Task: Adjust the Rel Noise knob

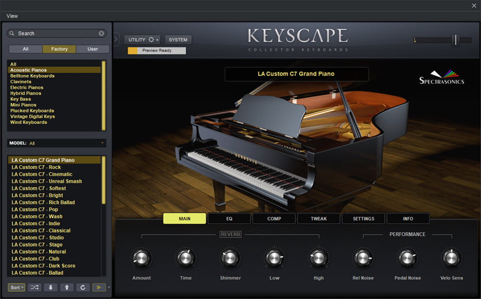Action: [x=362, y=258]
